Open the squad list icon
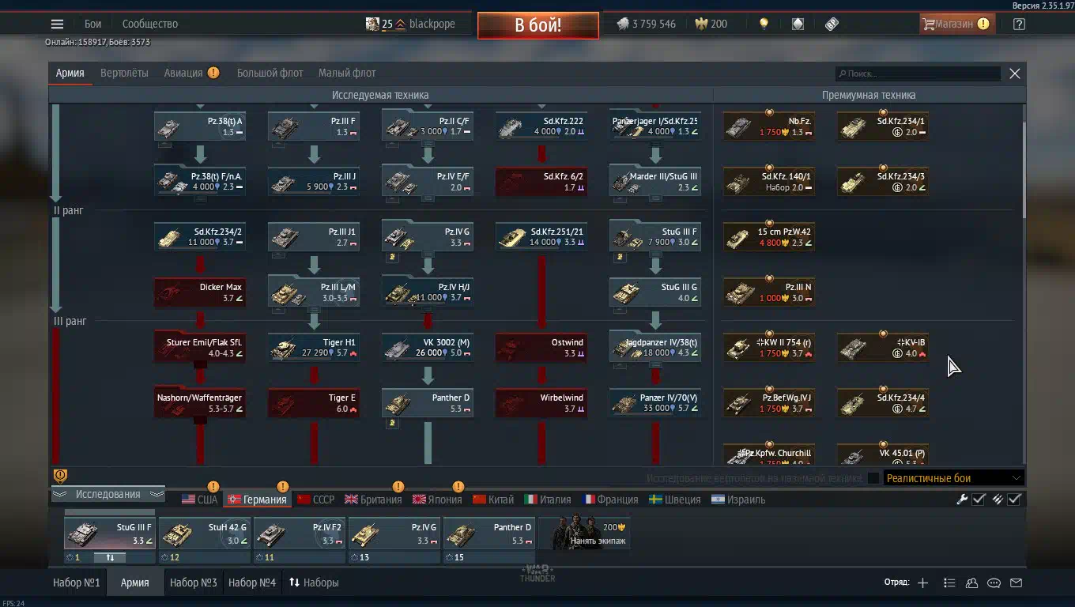This screenshot has width=1075, height=607. point(949,582)
